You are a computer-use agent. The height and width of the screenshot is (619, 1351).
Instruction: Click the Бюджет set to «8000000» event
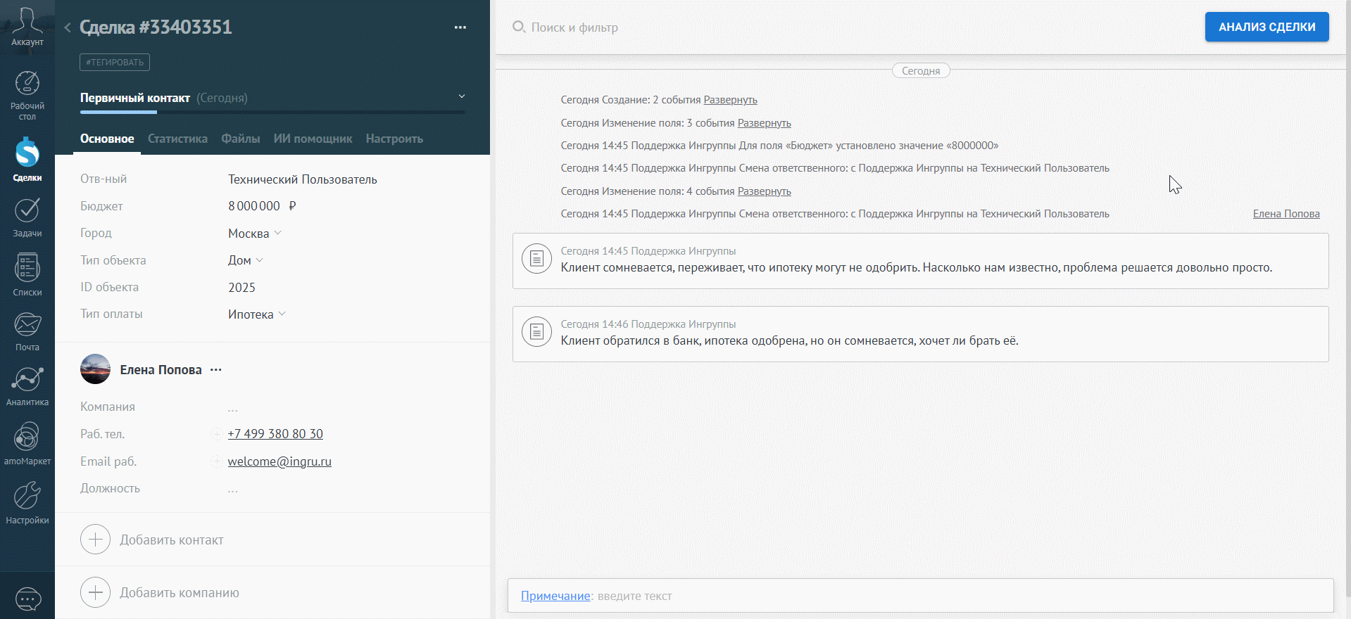(779, 146)
